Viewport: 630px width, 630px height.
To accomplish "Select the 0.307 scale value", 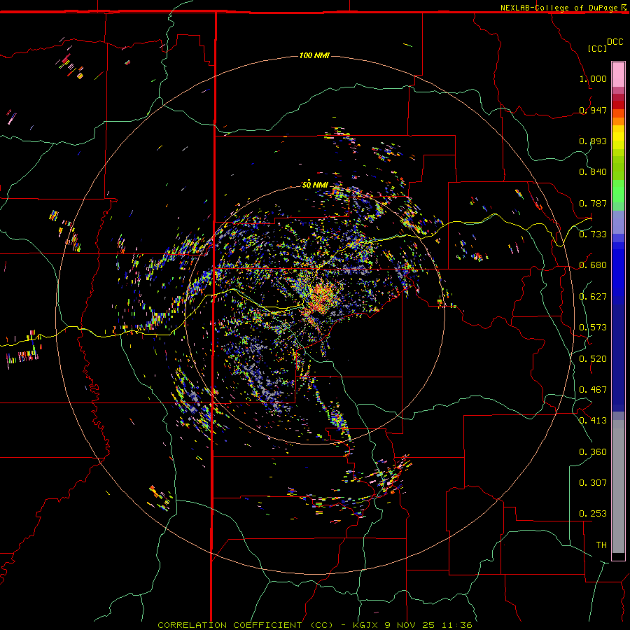I will (x=593, y=483).
